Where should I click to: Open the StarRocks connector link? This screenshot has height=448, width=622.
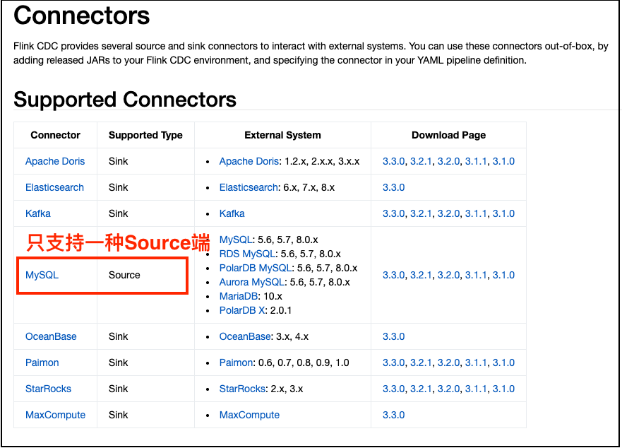click(49, 389)
